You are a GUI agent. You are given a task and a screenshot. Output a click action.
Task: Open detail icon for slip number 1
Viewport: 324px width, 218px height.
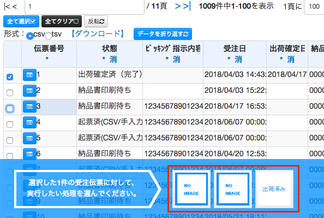pyautogui.click(x=29, y=75)
